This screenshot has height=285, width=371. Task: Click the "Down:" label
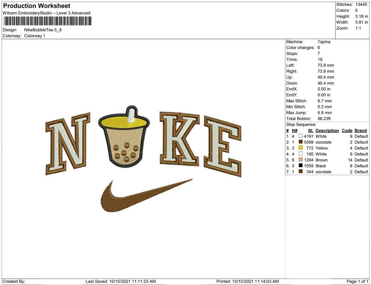point(292,83)
